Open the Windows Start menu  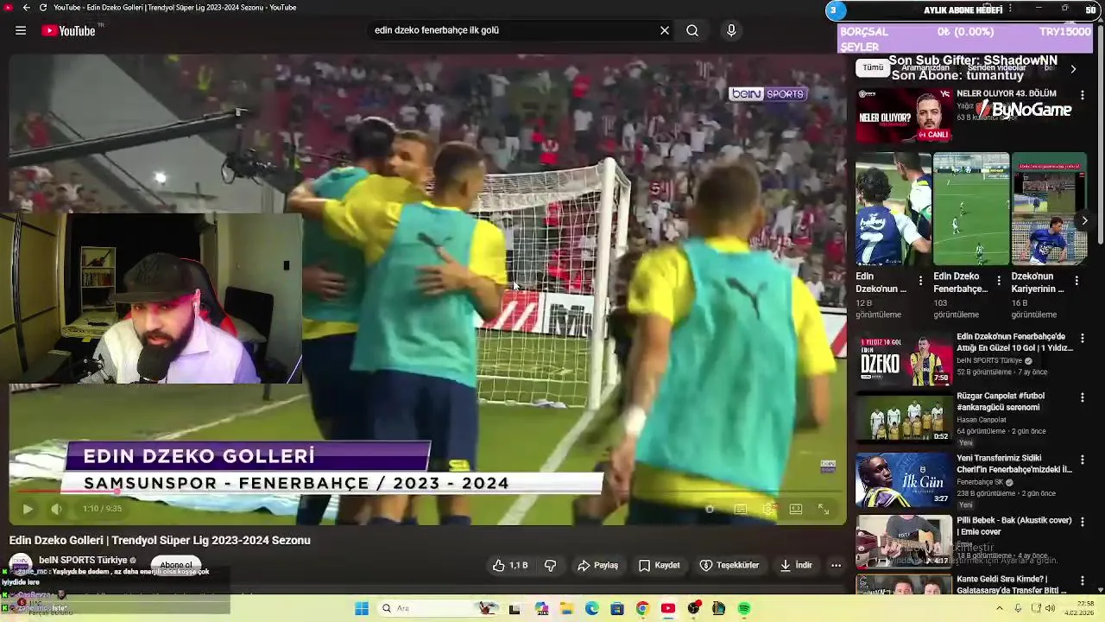pos(362,608)
